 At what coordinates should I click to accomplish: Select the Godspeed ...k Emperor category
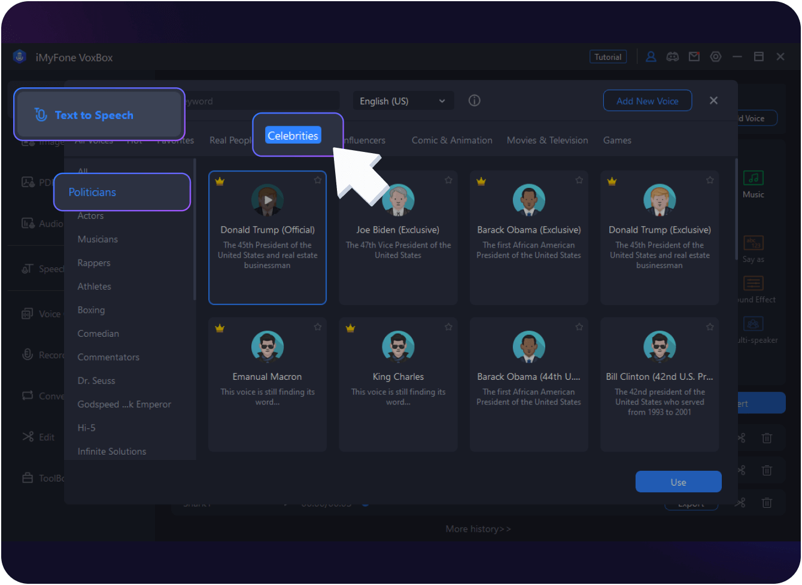tap(124, 404)
